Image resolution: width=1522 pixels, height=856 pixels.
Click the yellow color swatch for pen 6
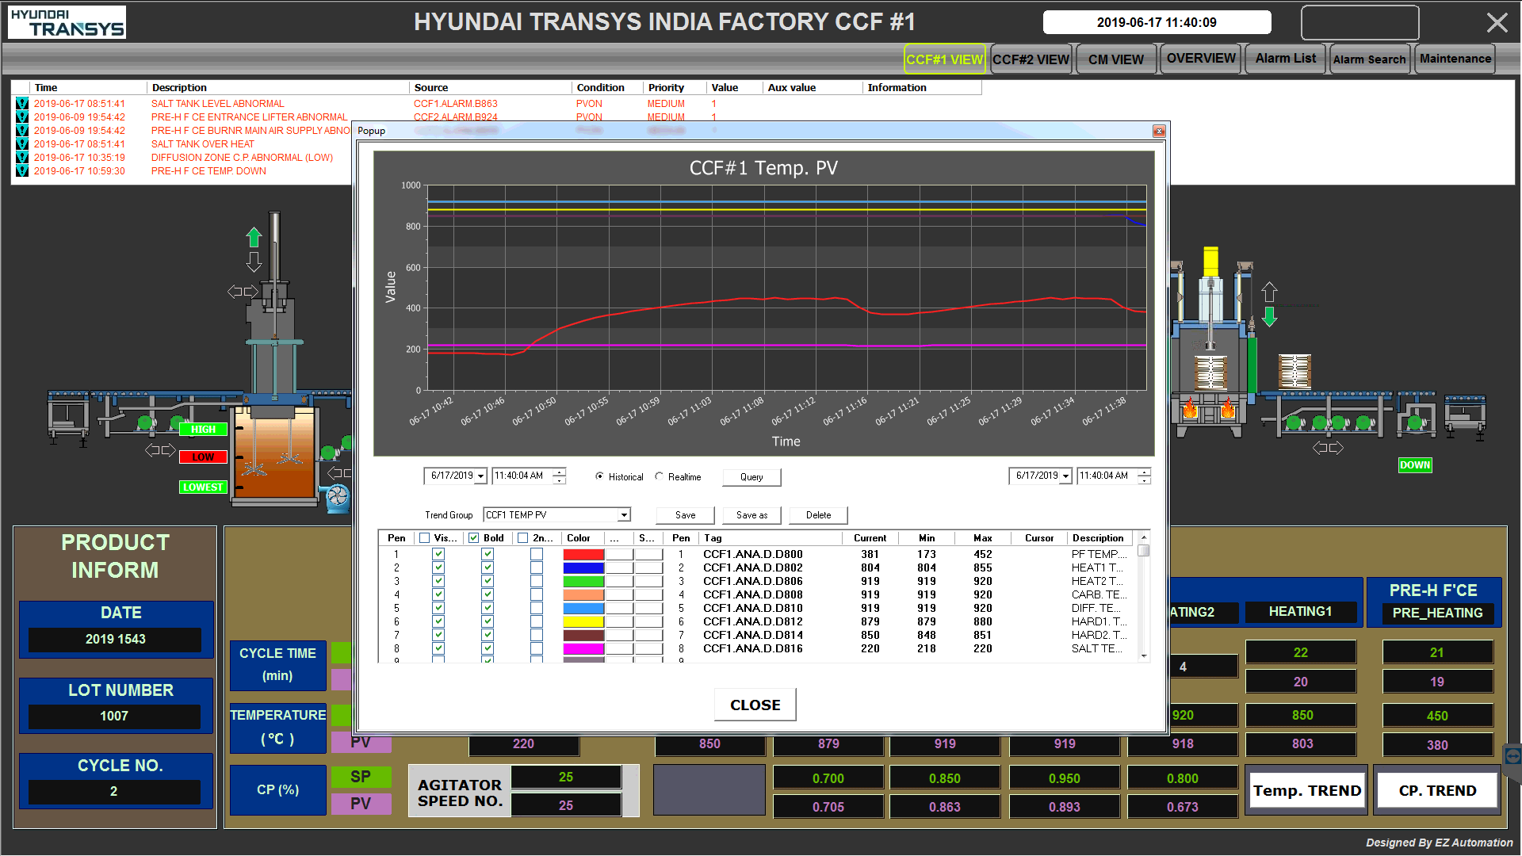click(x=583, y=621)
